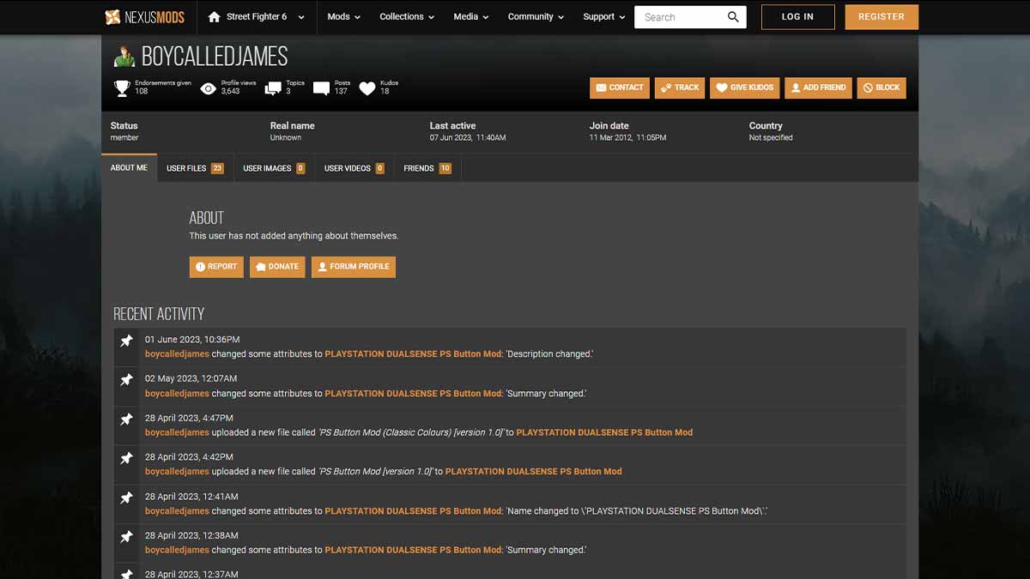Click the Endorsements given trophy icon
Screen dimensions: 1030x579
(122, 87)
